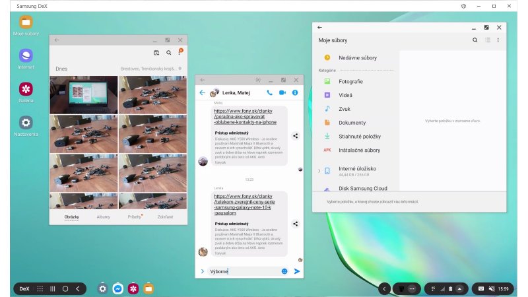This screenshot has height=297, width=528.
Task: Expand extra message options chevron
Action: click(202, 271)
